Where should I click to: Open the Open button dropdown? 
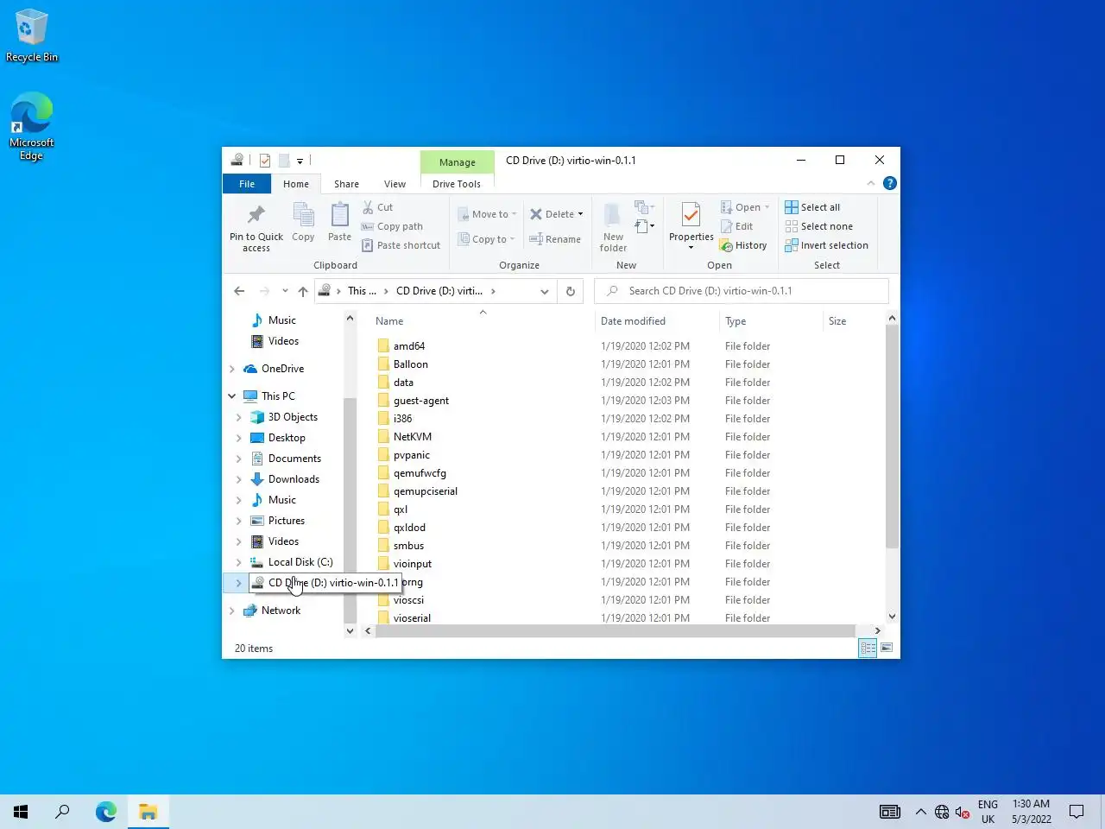pos(767,207)
